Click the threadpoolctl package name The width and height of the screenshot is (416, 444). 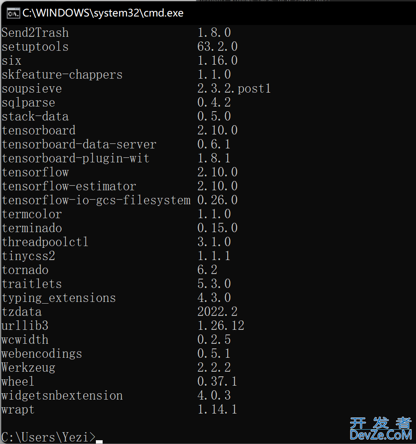pyautogui.click(x=45, y=242)
